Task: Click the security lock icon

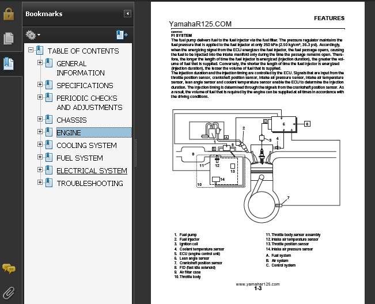Action: pyautogui.click(x=9, y=14)
